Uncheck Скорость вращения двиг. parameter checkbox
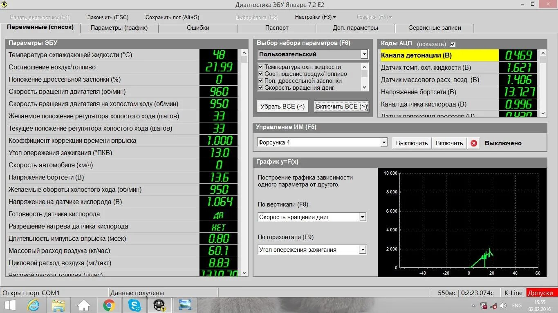Image resolution: width=558 pixels, height=313 pixels. 260,88
